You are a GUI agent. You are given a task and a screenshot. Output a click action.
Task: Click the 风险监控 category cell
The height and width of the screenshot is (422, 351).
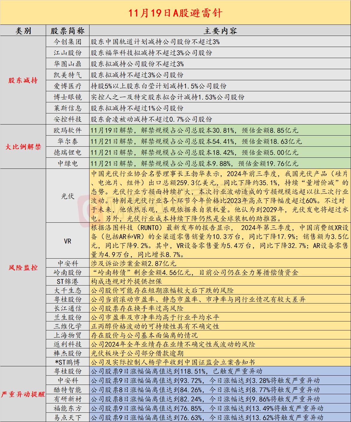[23, 268]
